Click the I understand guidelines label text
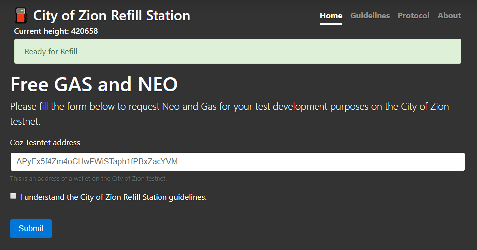Screen dimensions: 477x250 tap(113, 197)
